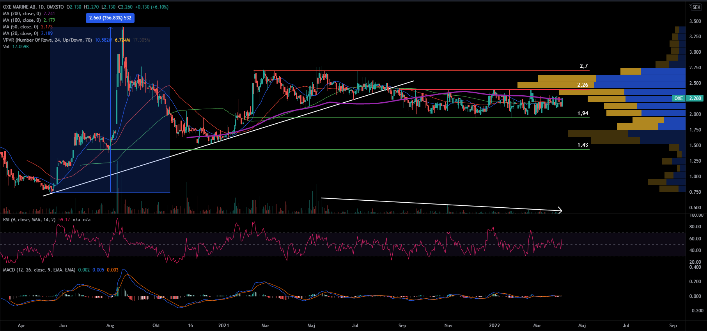Click the 2,26 level text label

583,85
